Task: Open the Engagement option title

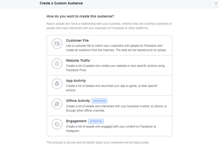Action: pyautogui.click(x=76, y=121)
